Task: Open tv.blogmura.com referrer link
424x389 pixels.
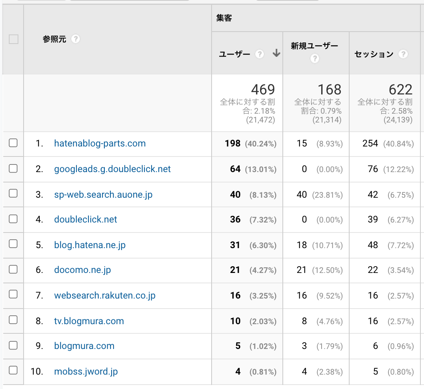Action: point(89,321)
